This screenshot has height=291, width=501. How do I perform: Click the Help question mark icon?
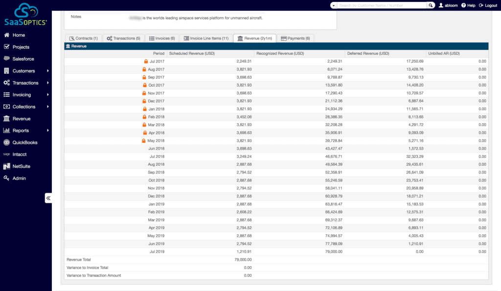464,5
